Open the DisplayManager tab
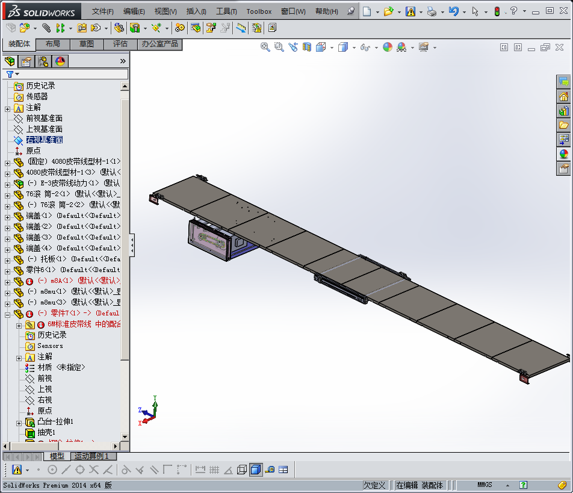 (x=60, y=61)
